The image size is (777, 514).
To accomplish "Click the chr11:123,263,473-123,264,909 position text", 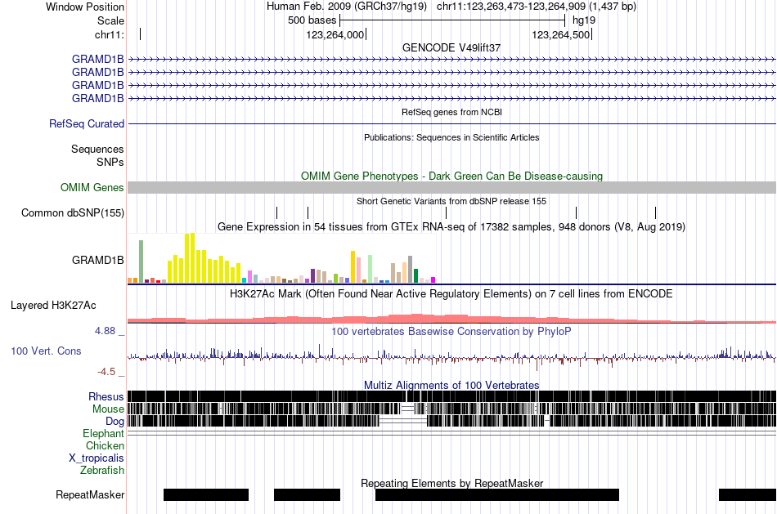I will tap(511, 7).
